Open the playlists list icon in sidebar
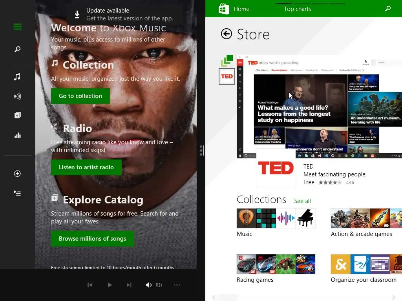Image resolution: width=402 pixels, height=301 pixels. (x=17, y=193)
